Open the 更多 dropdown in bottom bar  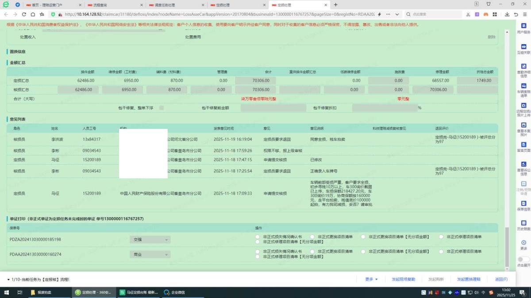click(371, 279)
